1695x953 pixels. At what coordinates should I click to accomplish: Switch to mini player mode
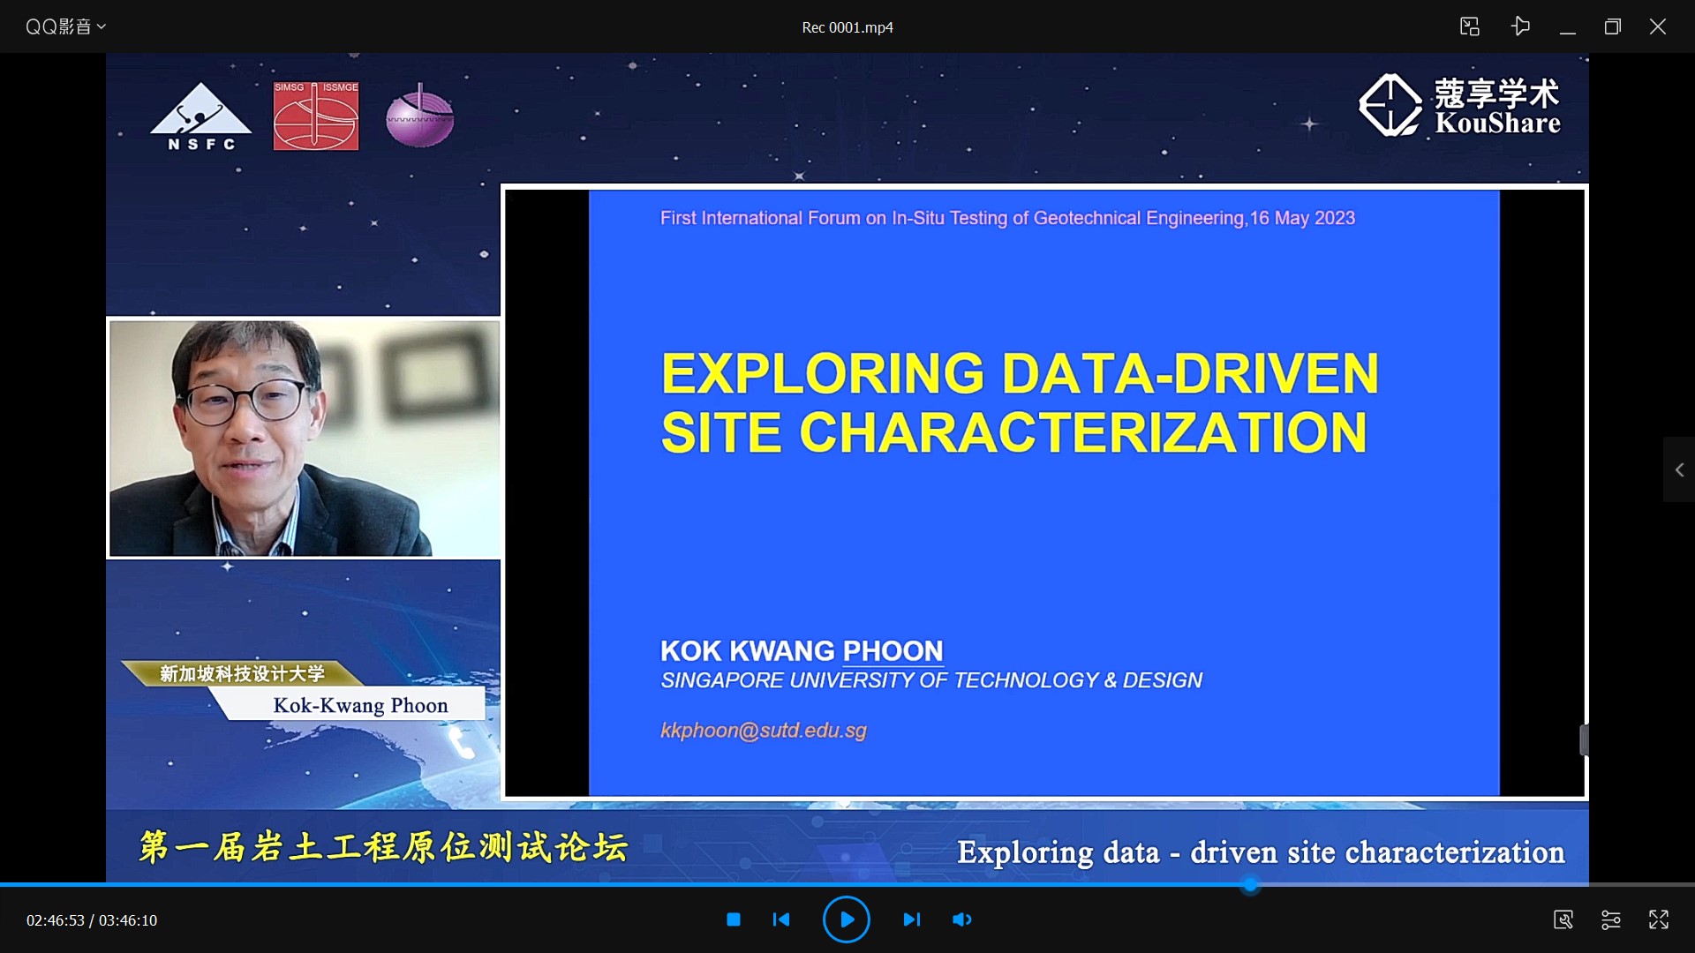pyautogui.click(x=1469, y=26)
